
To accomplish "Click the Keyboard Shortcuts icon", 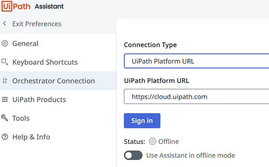I will [x=5, y=62].
